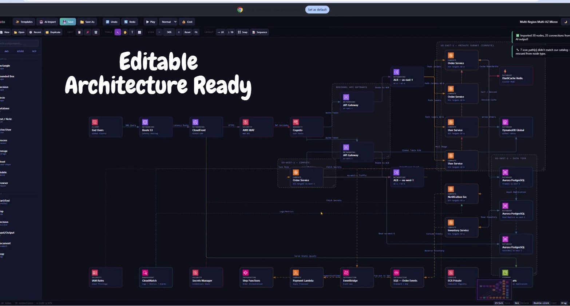
Task: Zoom in with the plus button
Action: [x=179, y=32]
